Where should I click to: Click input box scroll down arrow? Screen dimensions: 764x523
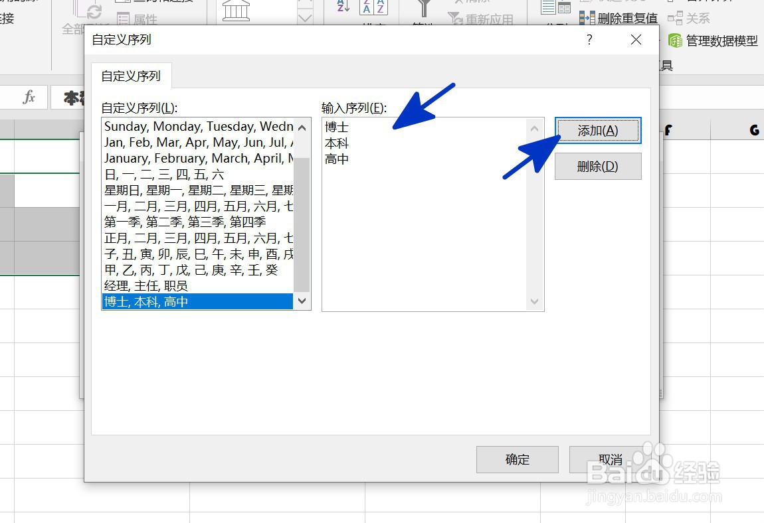pyautogui.click(x=535, y=301)
